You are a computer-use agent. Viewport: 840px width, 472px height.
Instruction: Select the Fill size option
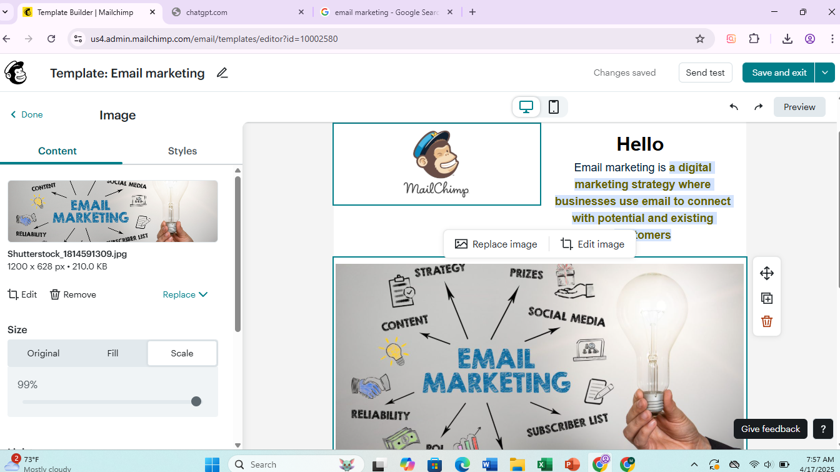point(112,353)
